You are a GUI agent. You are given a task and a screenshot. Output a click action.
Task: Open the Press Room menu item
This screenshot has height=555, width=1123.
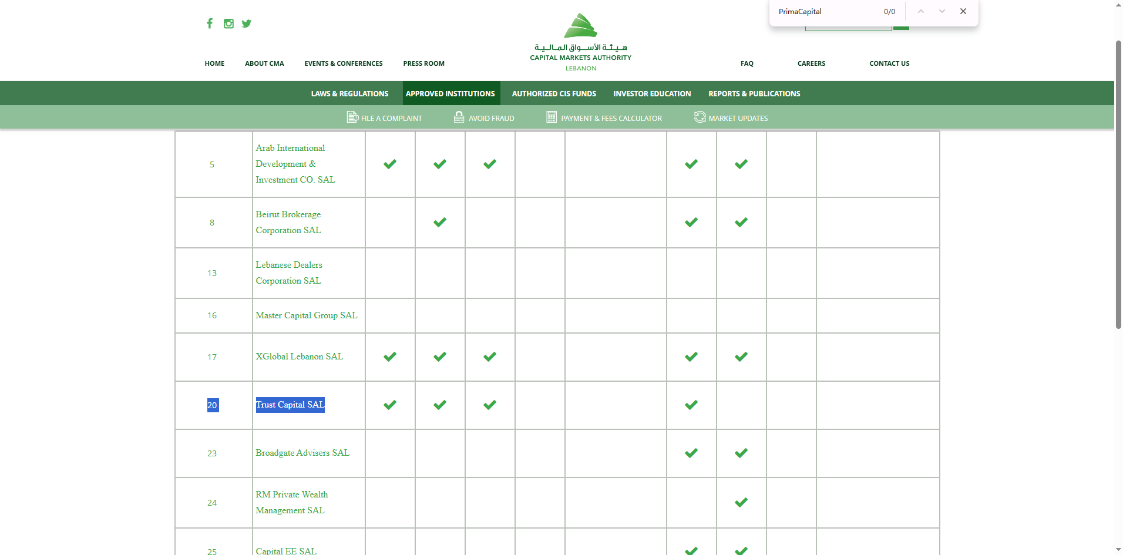[424, 63]
